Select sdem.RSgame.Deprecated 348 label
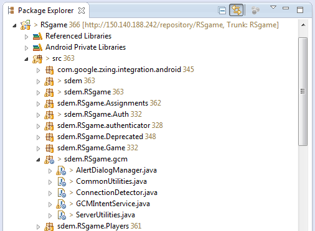 [x=106, y=137]
